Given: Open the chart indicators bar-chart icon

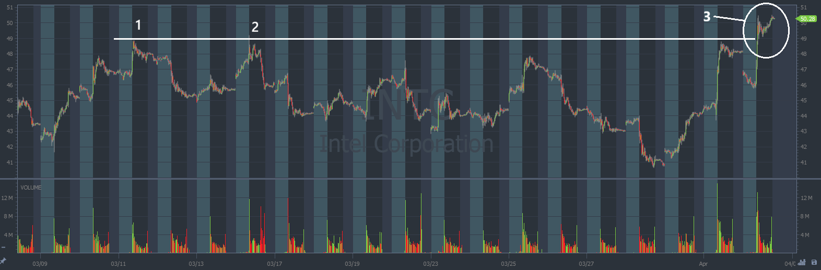Looking at the screenshot, I should tap(802, 262).
